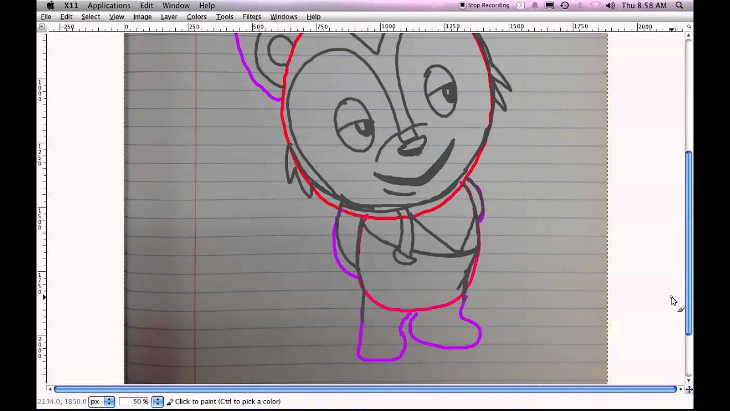The image size is (730, 411).
Task: Open the zoom percentage dropdown arrows
Action: tap(157, 401)
